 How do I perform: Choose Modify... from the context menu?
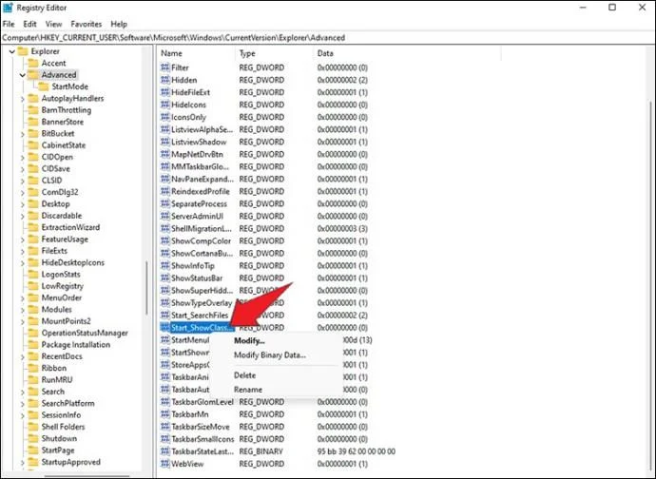249,341
